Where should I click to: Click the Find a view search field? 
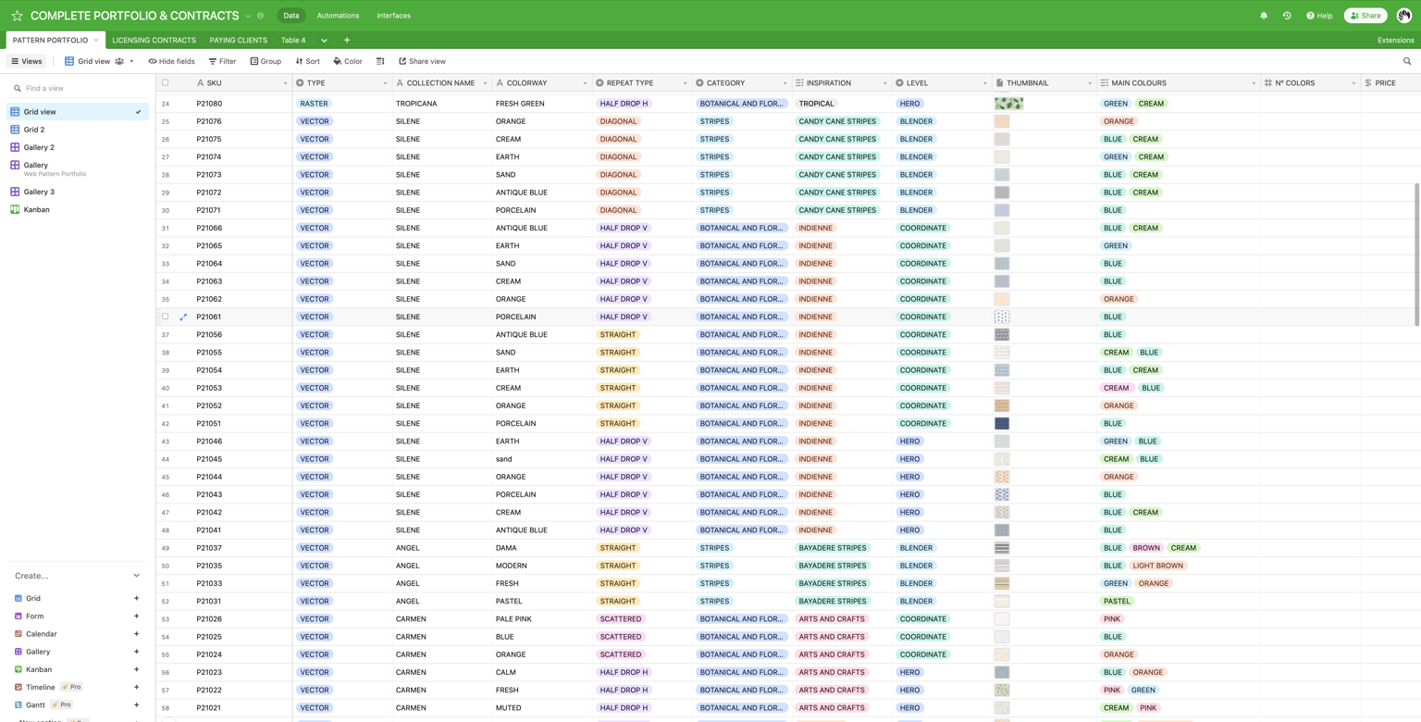point(78,88)
